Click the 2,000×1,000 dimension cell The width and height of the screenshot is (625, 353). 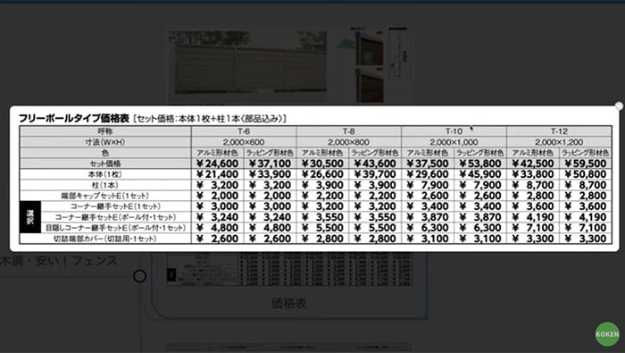(454, 142)
